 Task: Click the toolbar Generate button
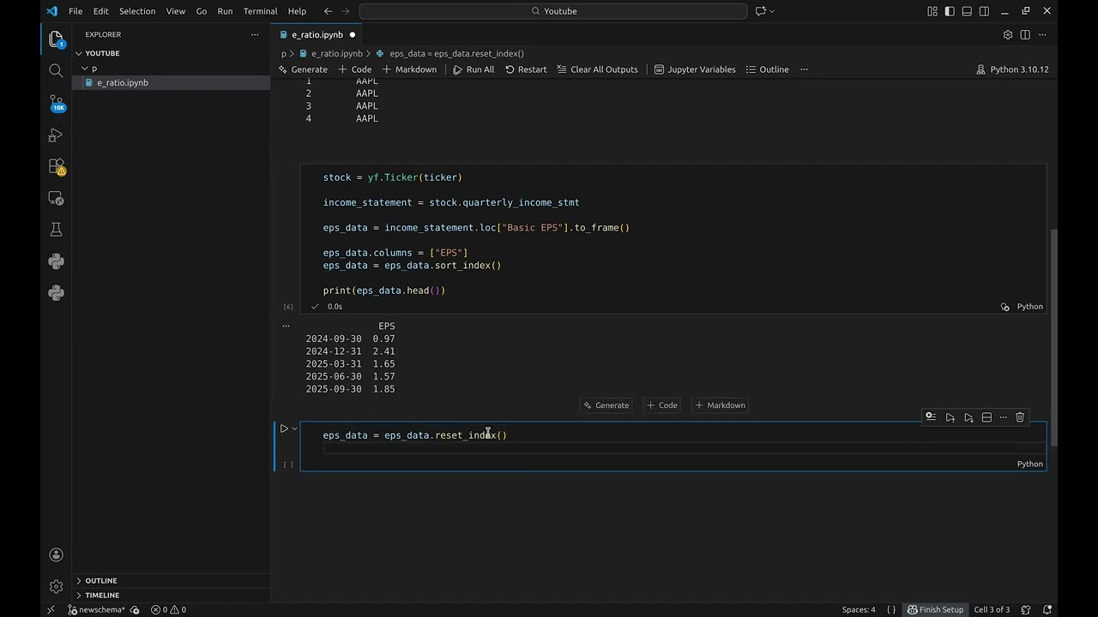point(303,69)
